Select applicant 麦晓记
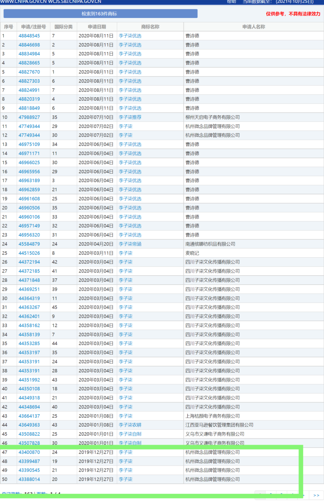This screenshot has width=324, height=502. pos(192,253)
